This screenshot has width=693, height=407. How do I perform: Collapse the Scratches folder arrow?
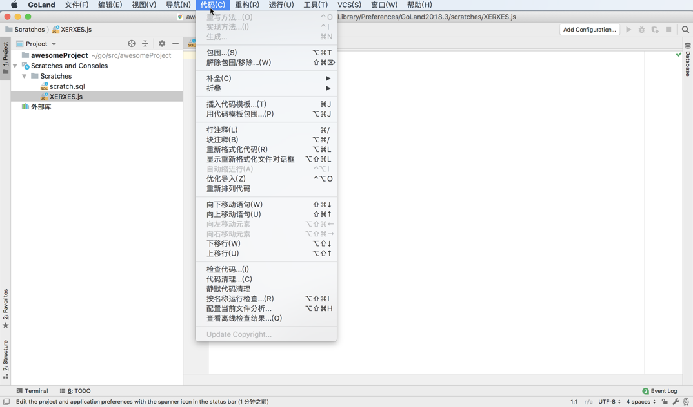point(25,76)
